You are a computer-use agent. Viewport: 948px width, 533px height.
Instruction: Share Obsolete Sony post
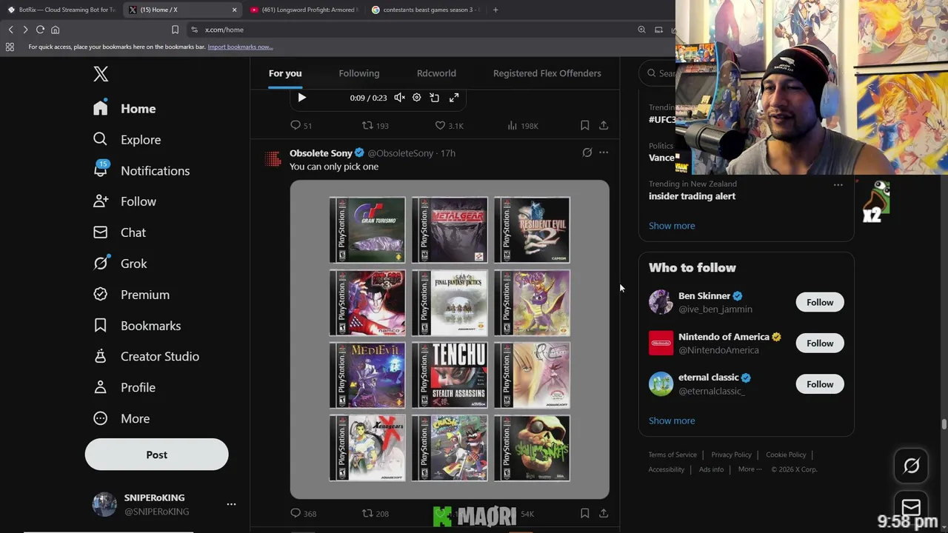[x=604, y=513]
